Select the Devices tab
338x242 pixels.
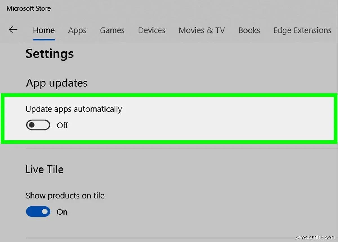click(x=152, y=30)
